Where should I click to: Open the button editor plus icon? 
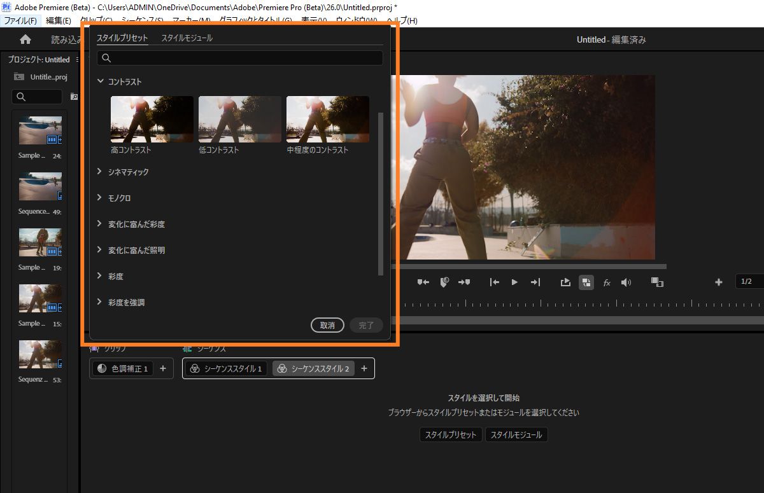(719, 282)
